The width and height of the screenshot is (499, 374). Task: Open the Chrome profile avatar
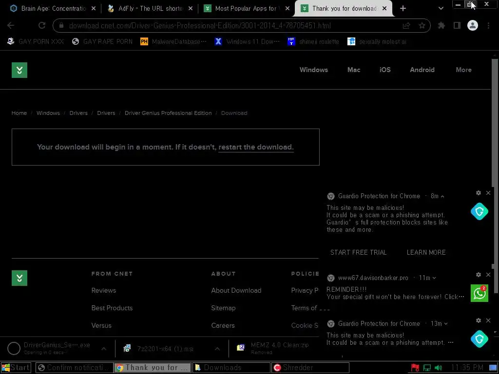(473, 25)
